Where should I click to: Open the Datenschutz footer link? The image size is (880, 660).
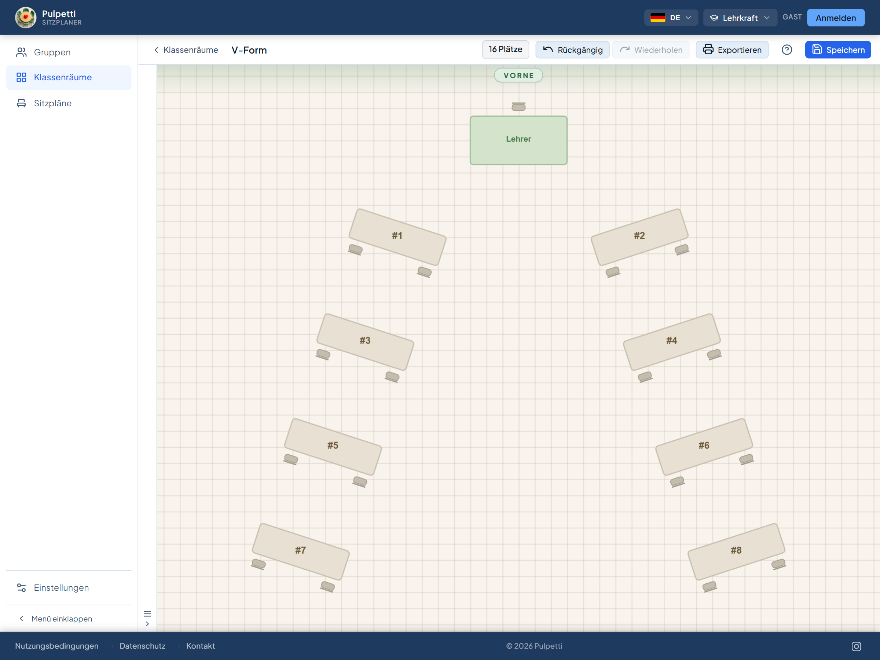pos(142,646)
